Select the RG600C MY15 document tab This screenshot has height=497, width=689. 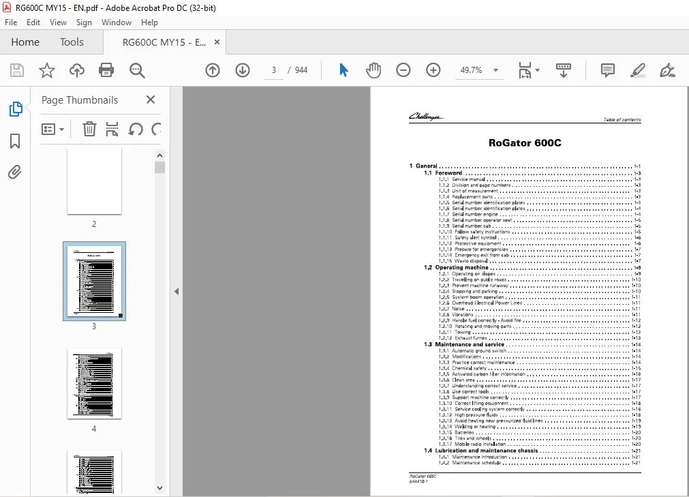[164, 43]
